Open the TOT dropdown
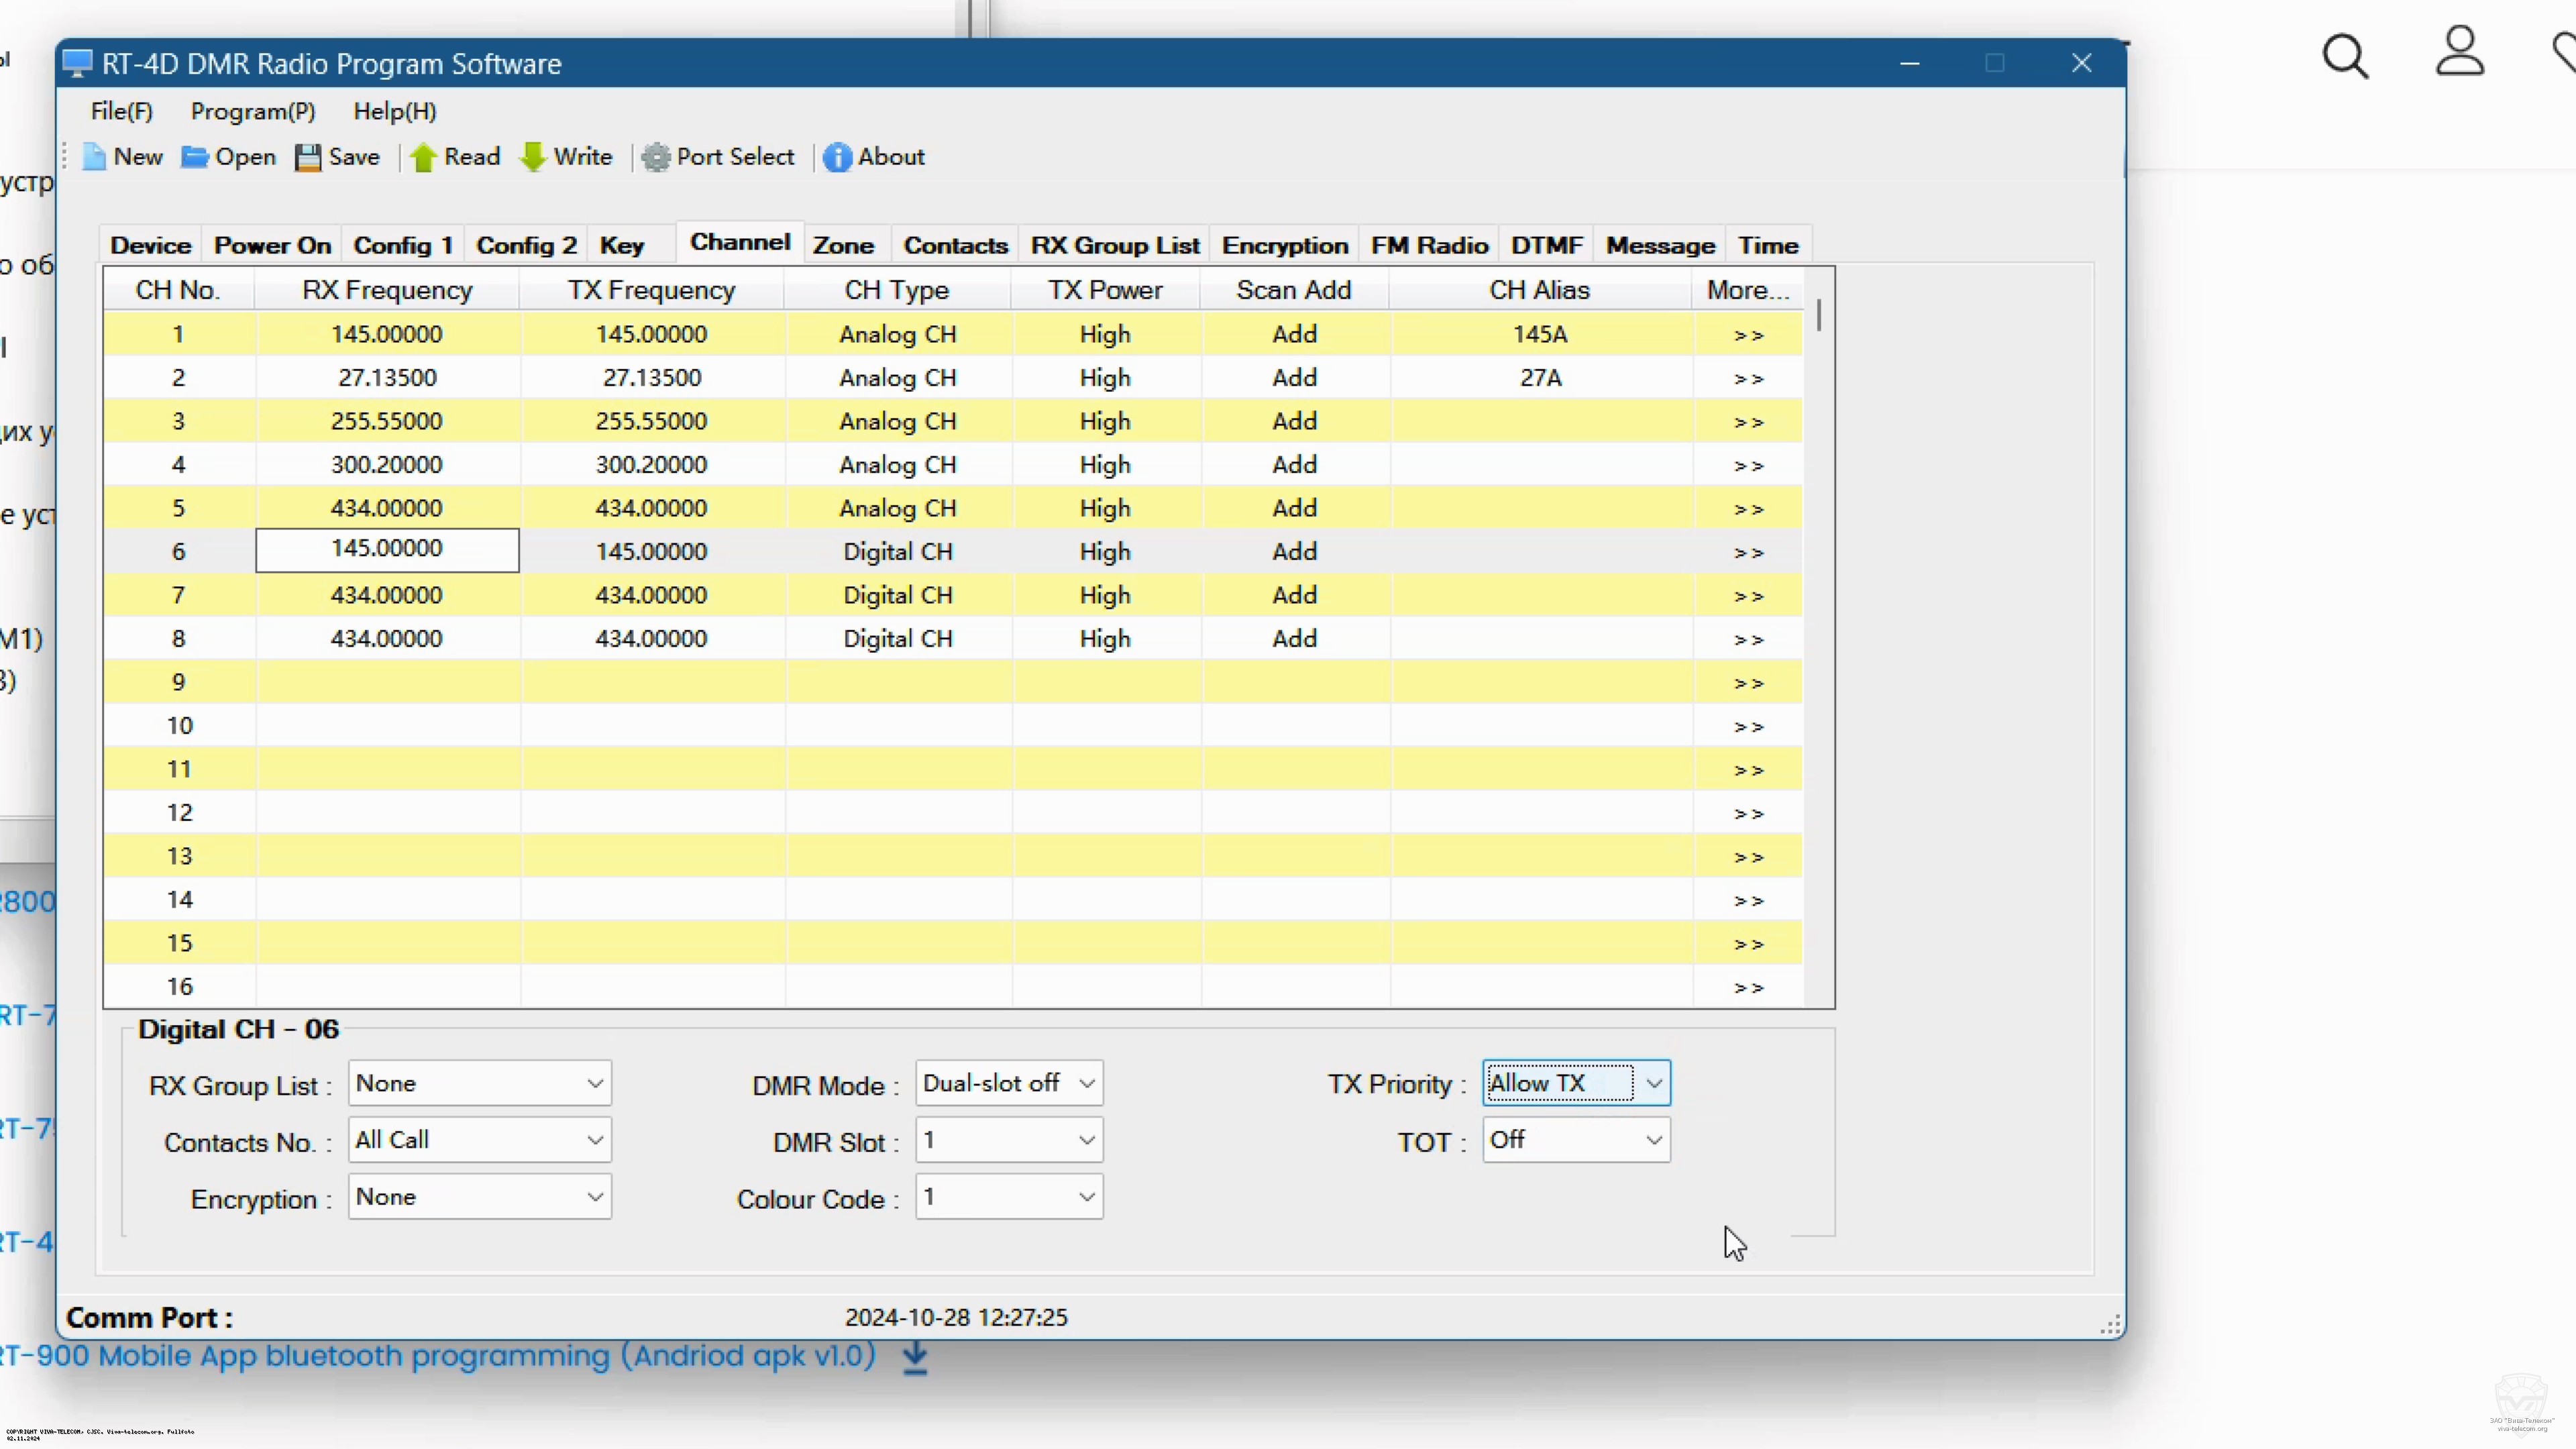This screenshot has height=1449, width=2576. coord(1653,1140)
